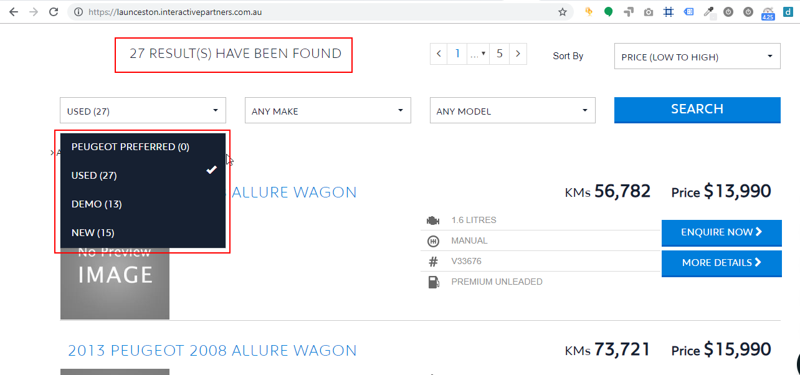
Task: Pick NEW (15) in the dropdown list
Action: (93, 233)
